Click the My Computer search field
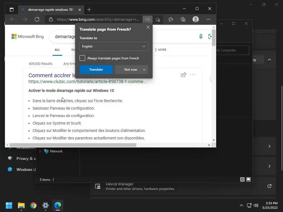The height and width of the screenshot is (212, 283). tap(233, 50)
